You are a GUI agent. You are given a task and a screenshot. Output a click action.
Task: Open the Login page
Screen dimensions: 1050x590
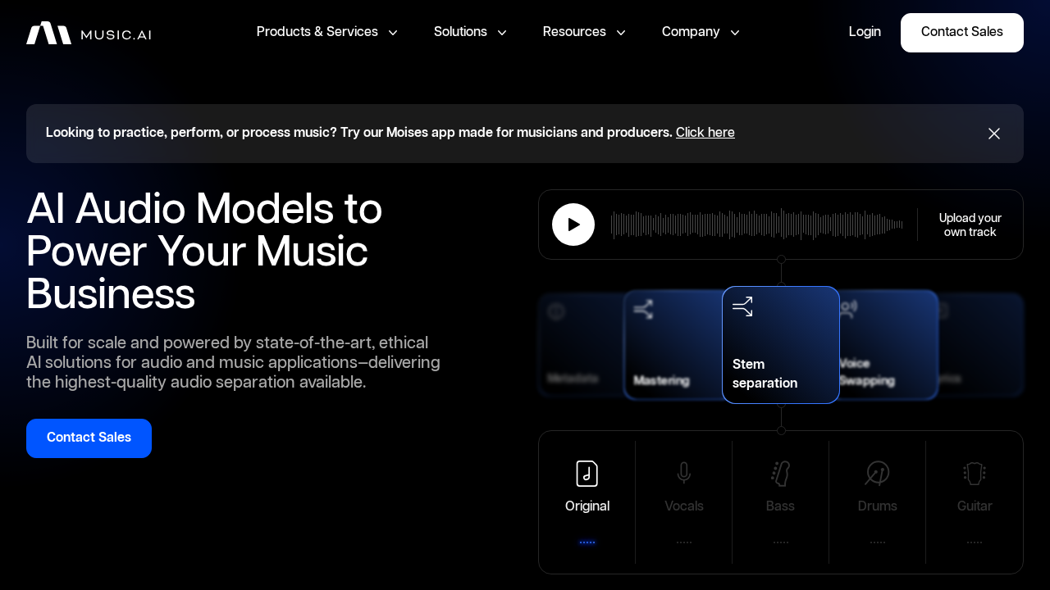click(865, 32)
